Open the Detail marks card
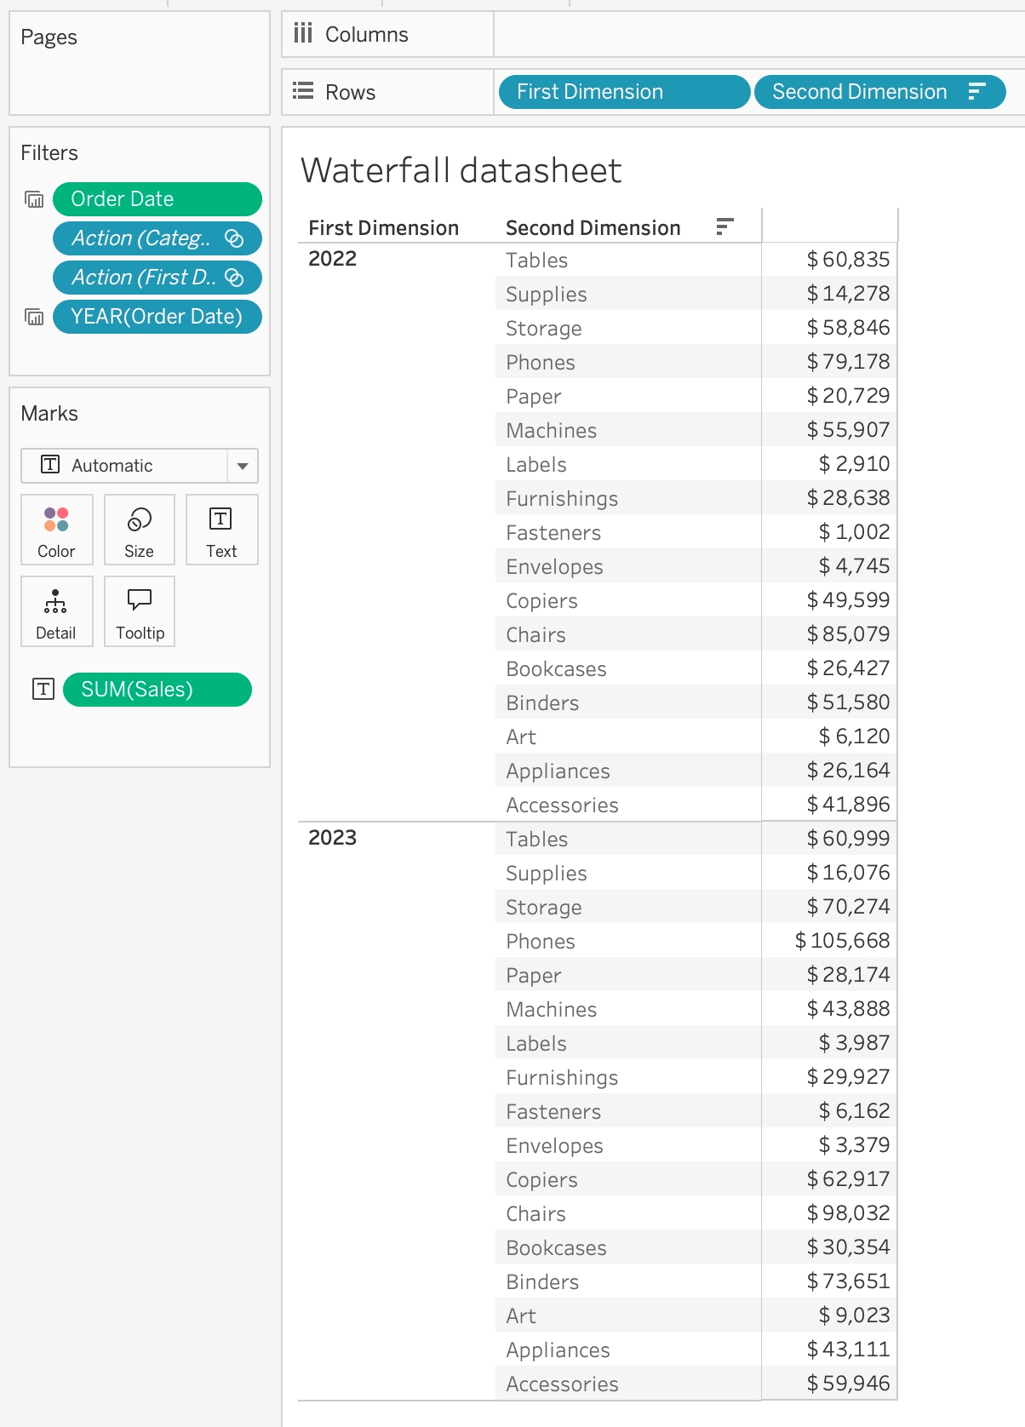 click(56, 611)
